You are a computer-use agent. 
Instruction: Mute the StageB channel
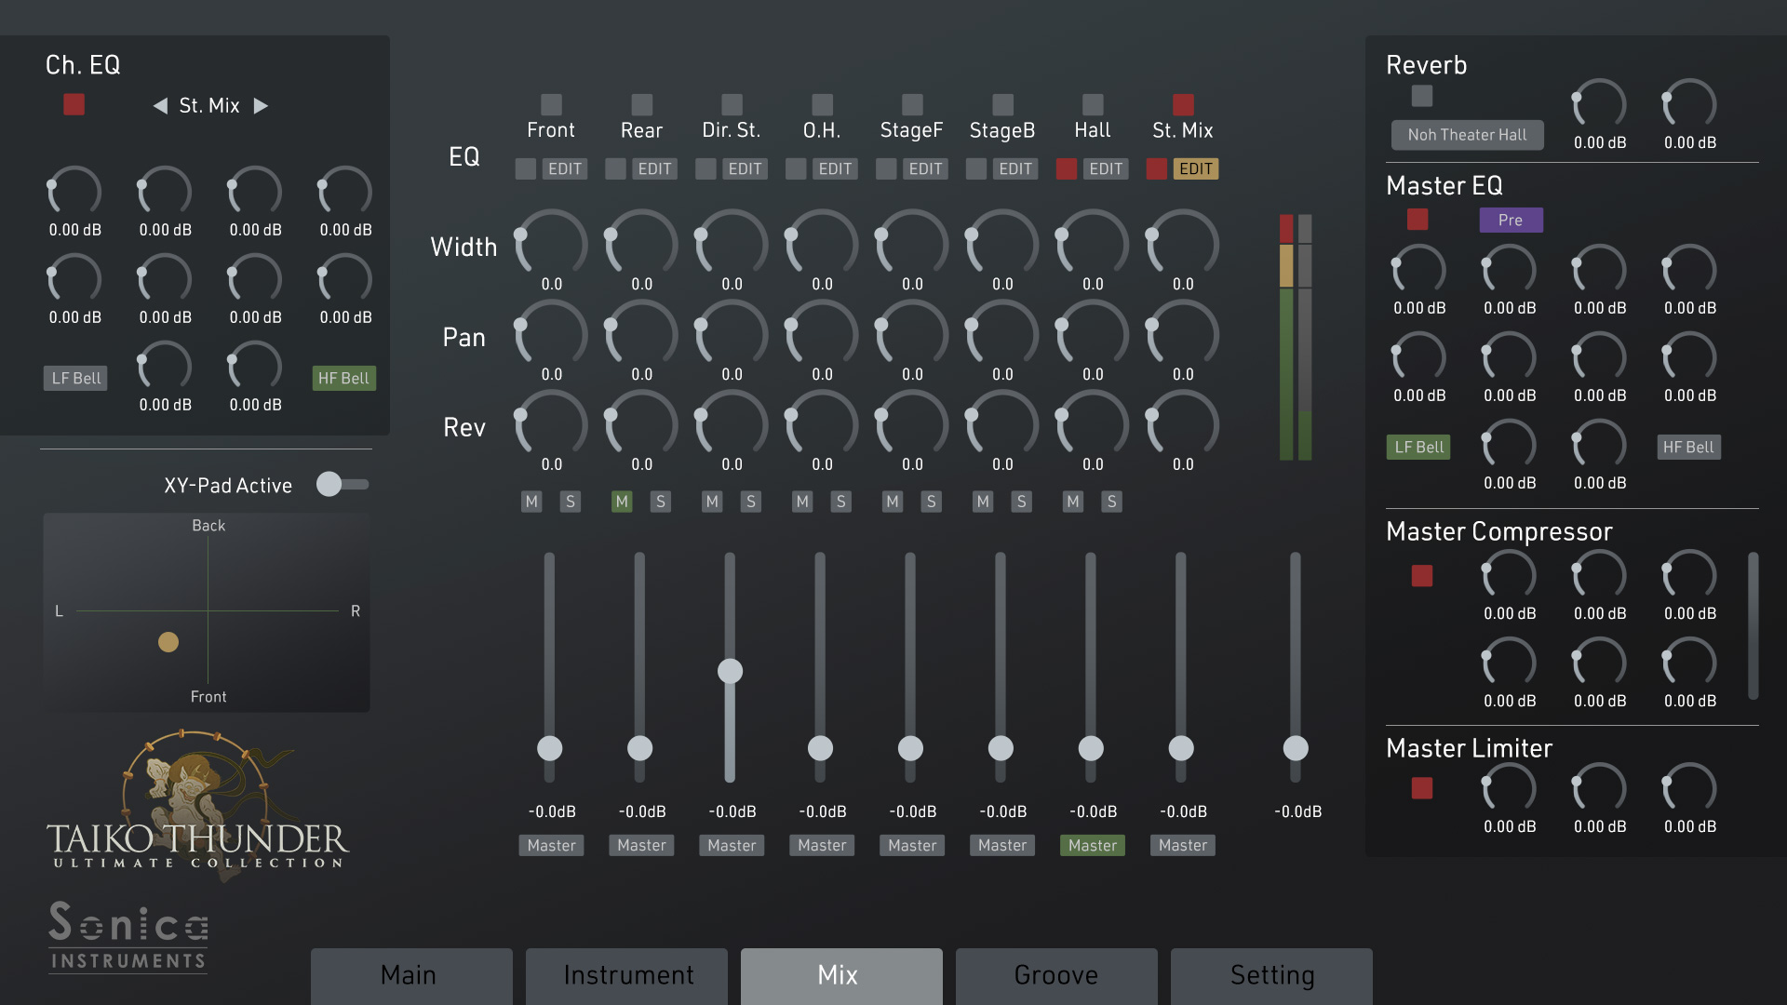pos(983,502)
